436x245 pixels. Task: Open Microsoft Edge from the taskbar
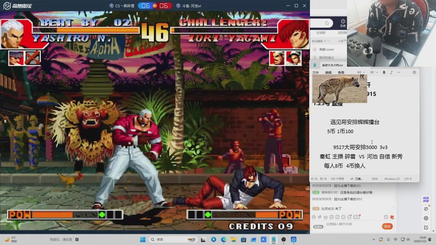tap(223, 240)
